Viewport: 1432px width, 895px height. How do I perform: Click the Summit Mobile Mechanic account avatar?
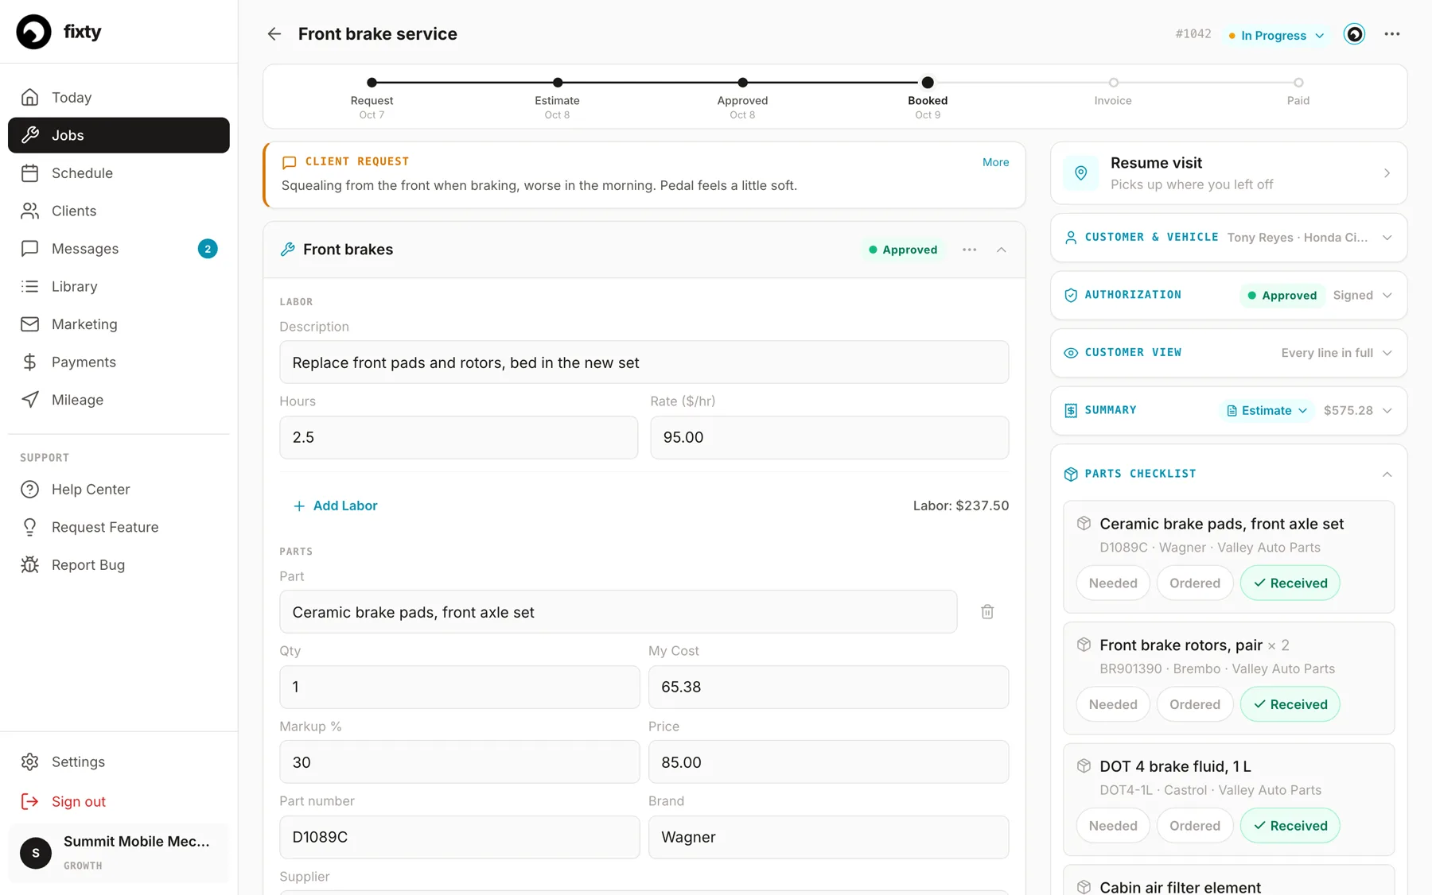tap(36, 853)
